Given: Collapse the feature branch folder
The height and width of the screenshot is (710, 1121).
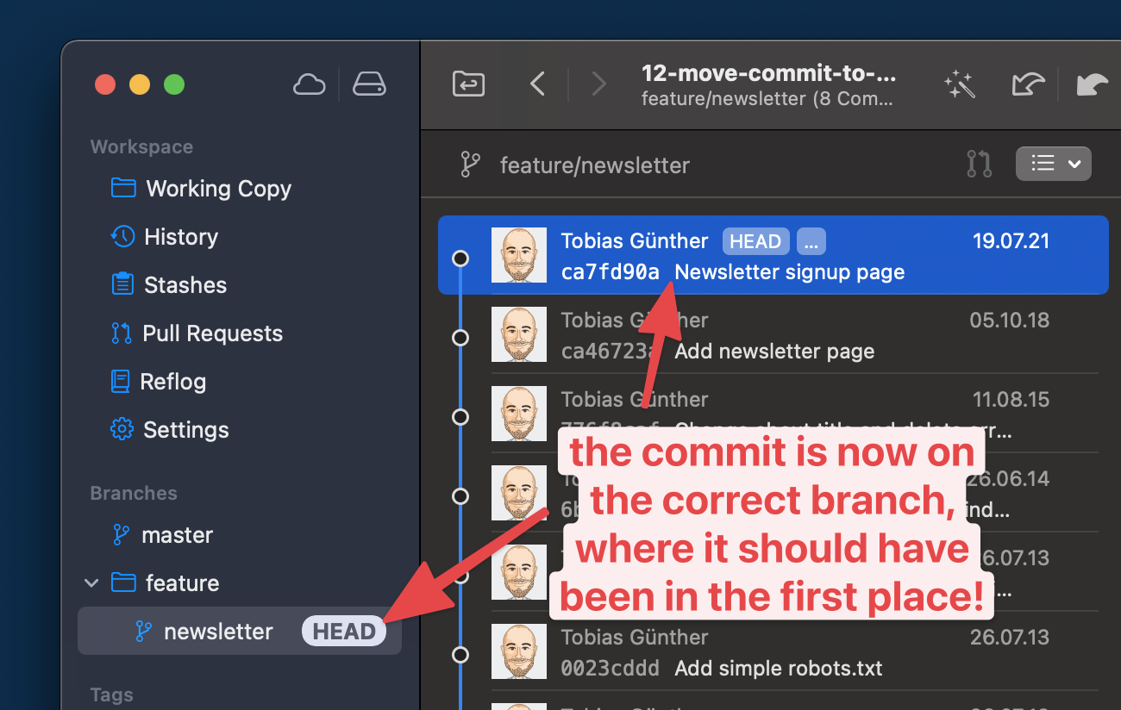Looking at the screenshot, I should point(91,583).
